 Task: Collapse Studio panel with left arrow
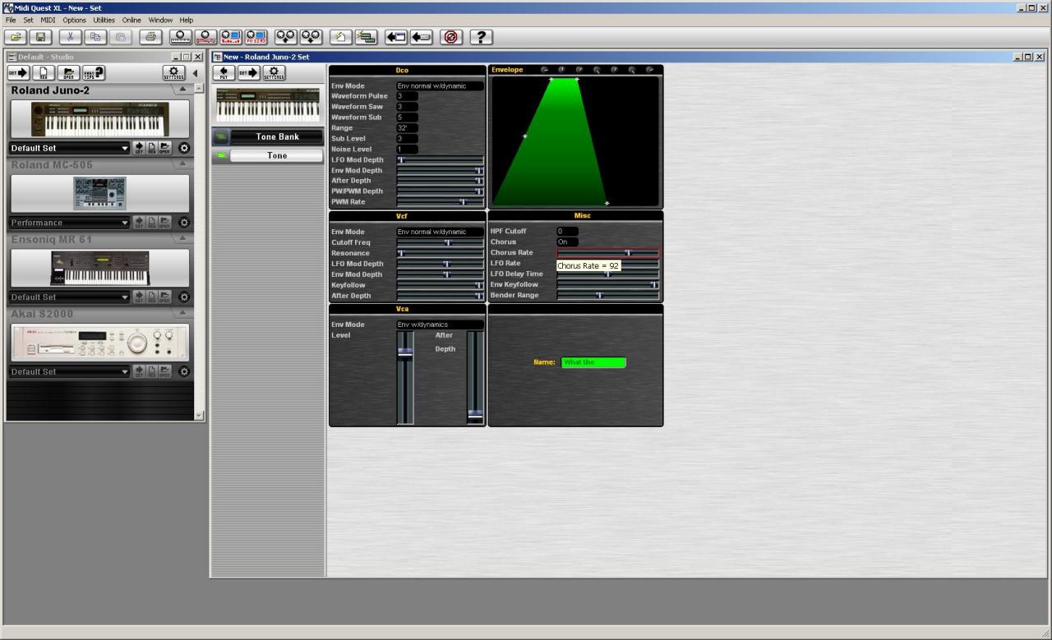point(195,73)
